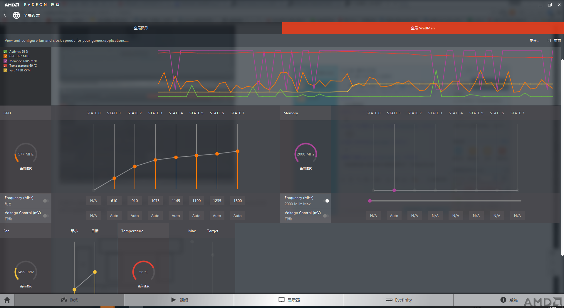This screenshot has width=564, height=308.
Task: Click GPU State 2 frequency 910
Action: (135, 201)
